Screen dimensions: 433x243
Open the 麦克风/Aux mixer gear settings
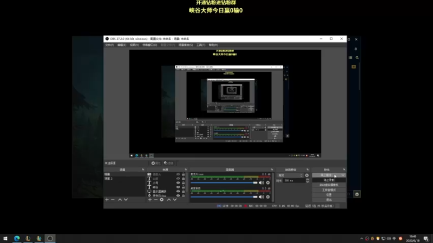(268, 183)
